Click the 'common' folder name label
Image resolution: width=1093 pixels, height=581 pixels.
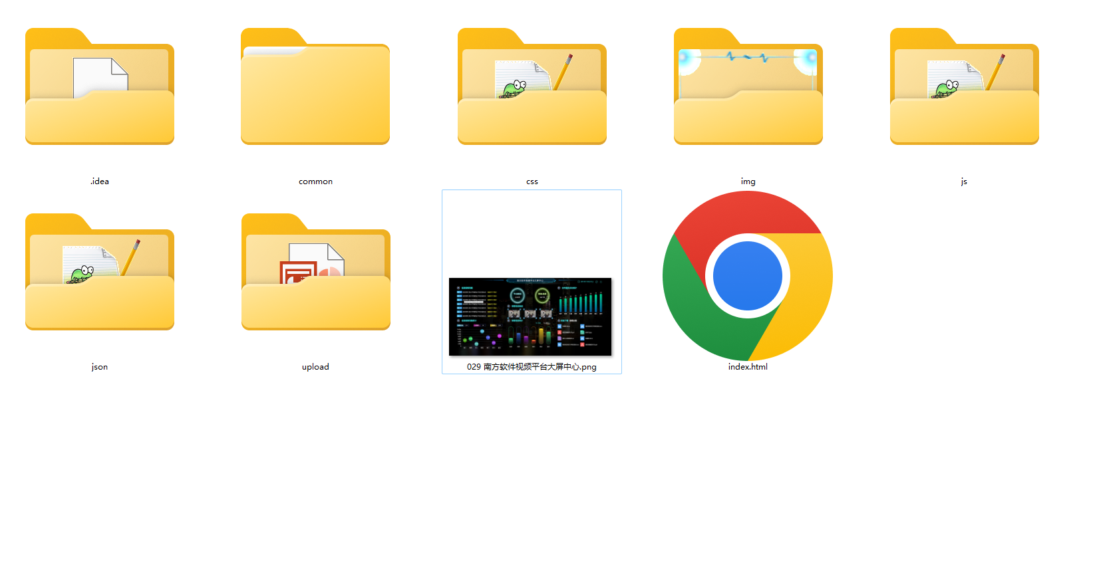tap(315, 181)
